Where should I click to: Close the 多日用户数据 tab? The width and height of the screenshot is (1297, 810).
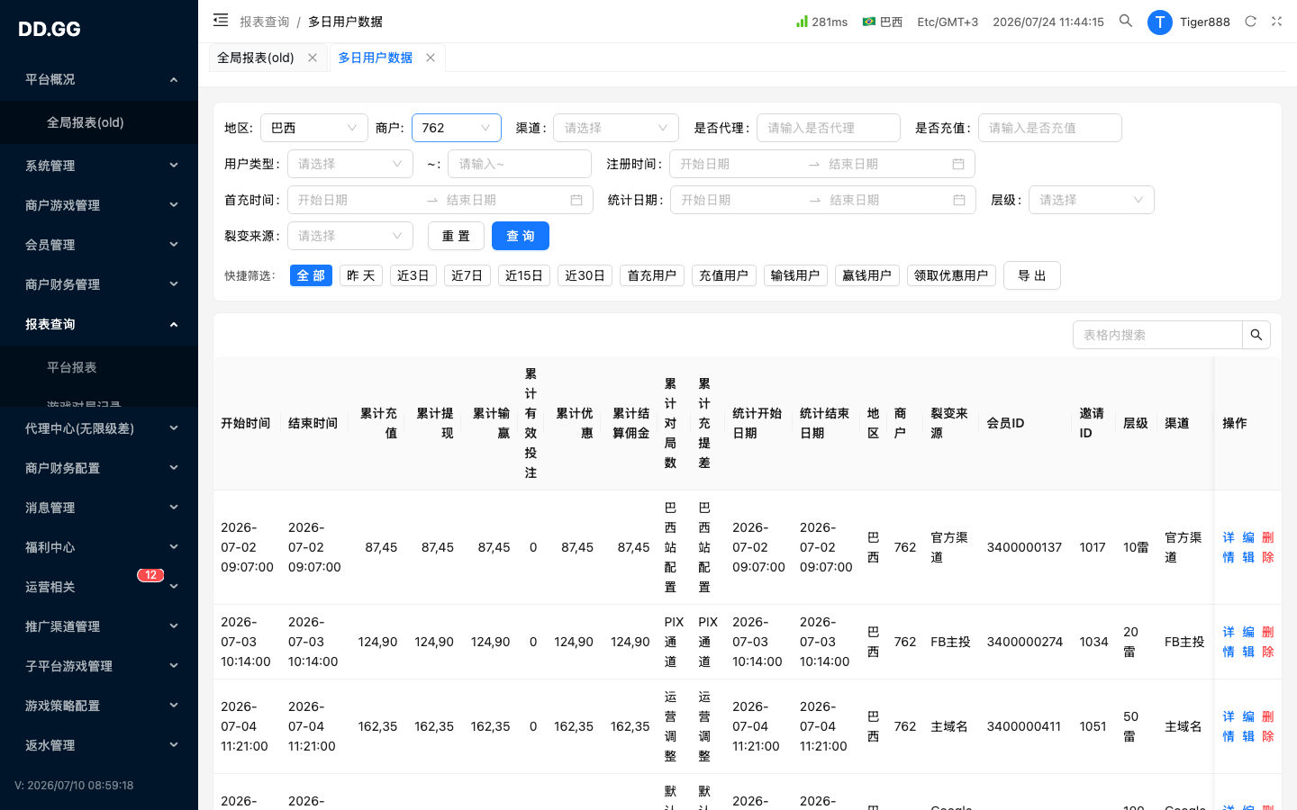pyautogui.click(x=431, y=58)
